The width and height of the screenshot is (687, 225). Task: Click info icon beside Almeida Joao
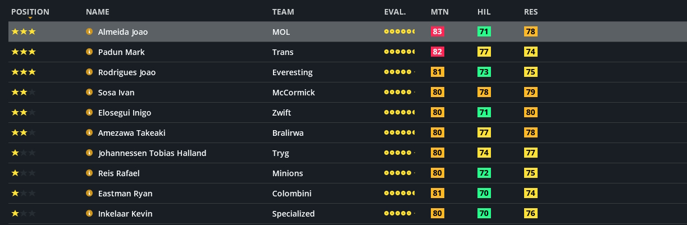89,32
